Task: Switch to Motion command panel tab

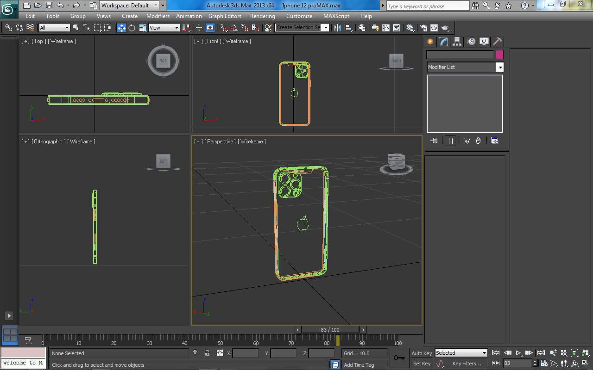Action: [471, 42]
